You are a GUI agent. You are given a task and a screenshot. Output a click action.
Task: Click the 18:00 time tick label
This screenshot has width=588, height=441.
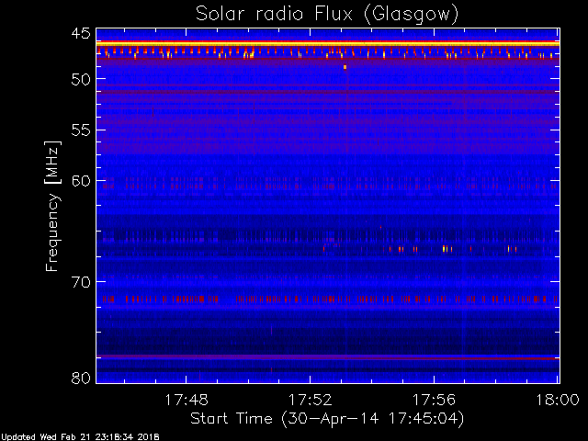(558, 400)
